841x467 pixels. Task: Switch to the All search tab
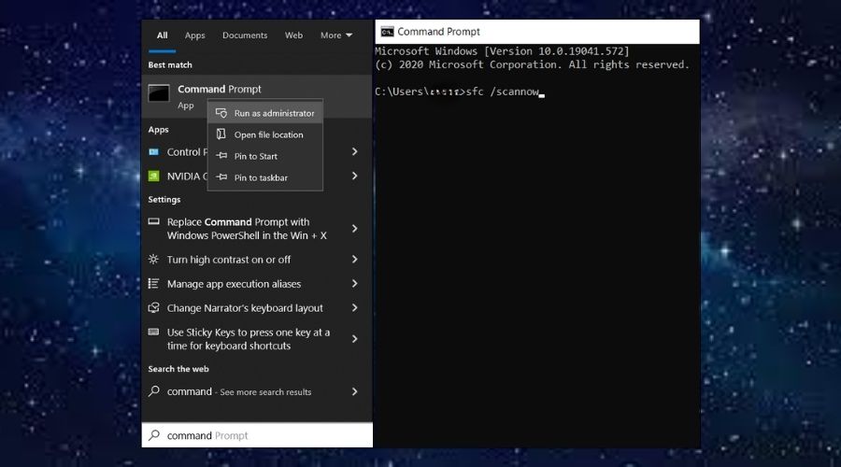point(162,35)
